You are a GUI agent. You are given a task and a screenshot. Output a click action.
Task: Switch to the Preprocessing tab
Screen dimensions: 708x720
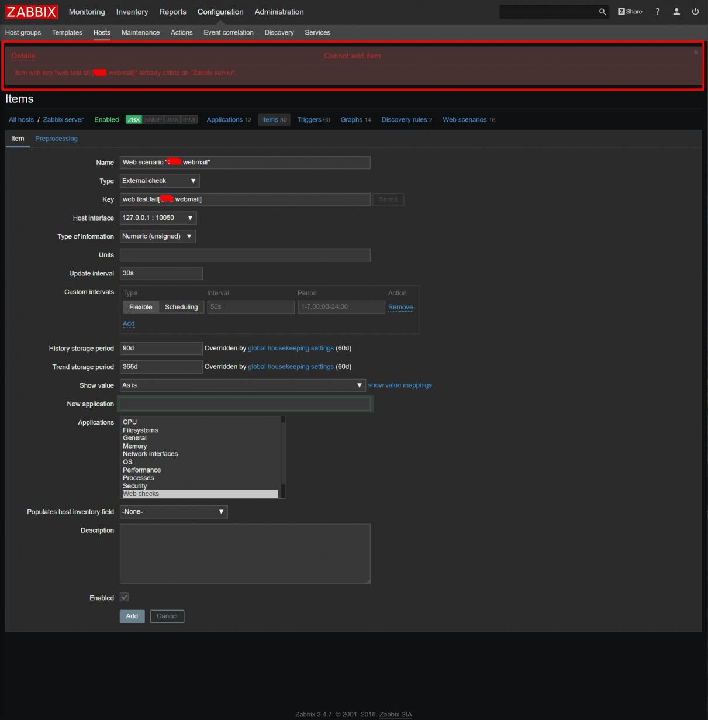pos(56,139)
